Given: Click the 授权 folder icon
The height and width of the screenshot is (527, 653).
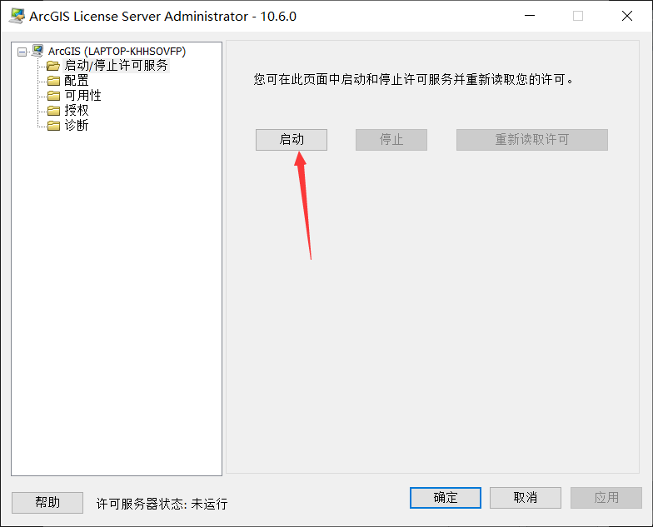Looking at the screenshot, I should tap(53, 110).
